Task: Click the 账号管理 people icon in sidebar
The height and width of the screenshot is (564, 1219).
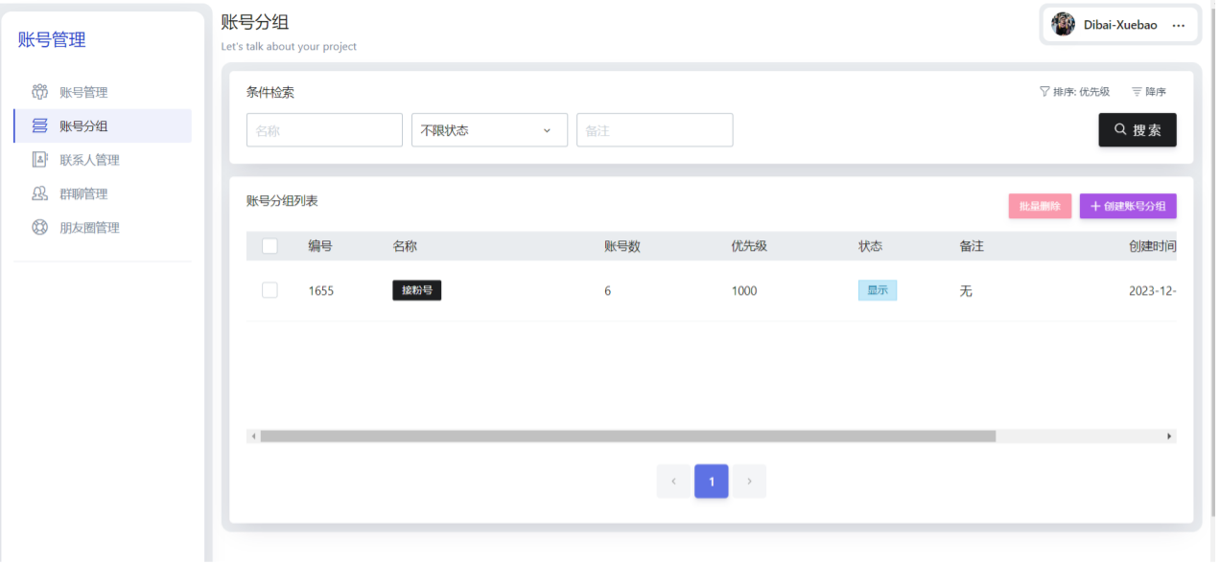Action: [40, 92]
